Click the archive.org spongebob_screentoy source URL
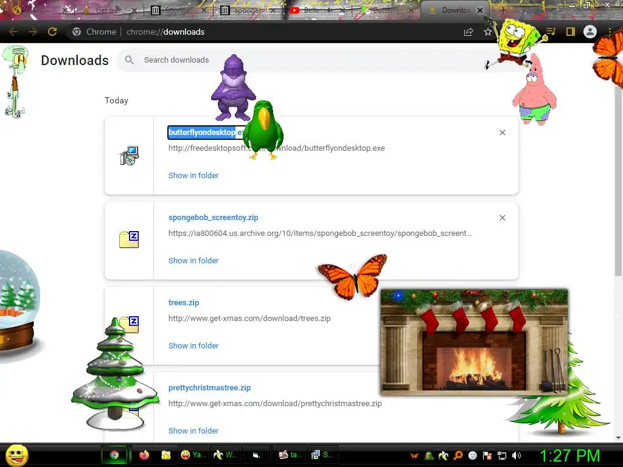 pos(320,233)
